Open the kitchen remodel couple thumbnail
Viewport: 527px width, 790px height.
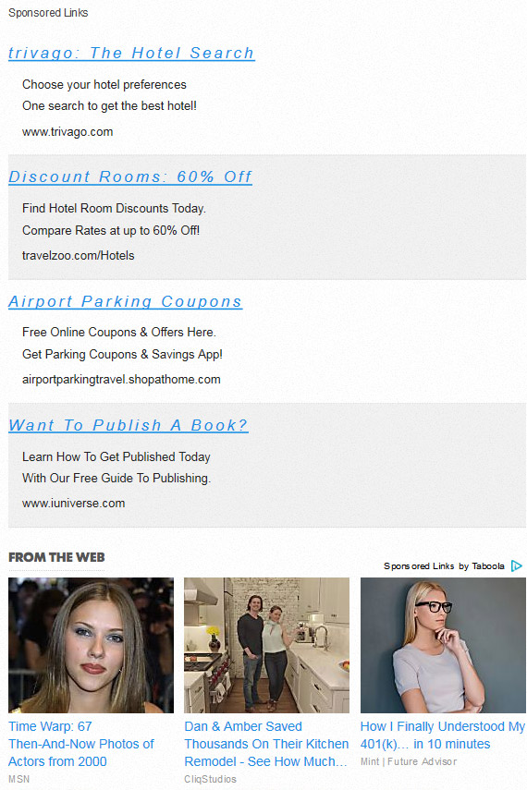coord(266,645)
